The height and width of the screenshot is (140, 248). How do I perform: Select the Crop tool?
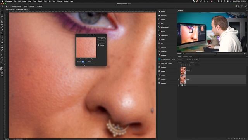[x=2, y=22]
